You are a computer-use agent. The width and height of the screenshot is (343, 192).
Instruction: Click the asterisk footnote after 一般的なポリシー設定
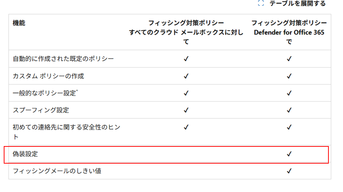pyautogui.click(x=77, y=90)
